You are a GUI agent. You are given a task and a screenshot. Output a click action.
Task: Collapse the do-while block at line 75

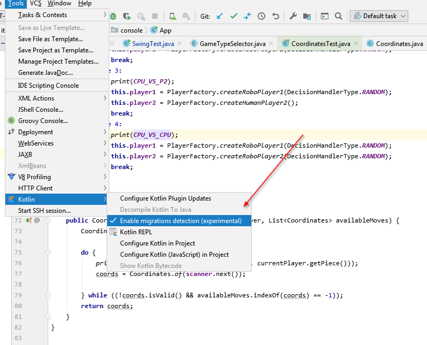pyautogui.click(x=48, y=252)
